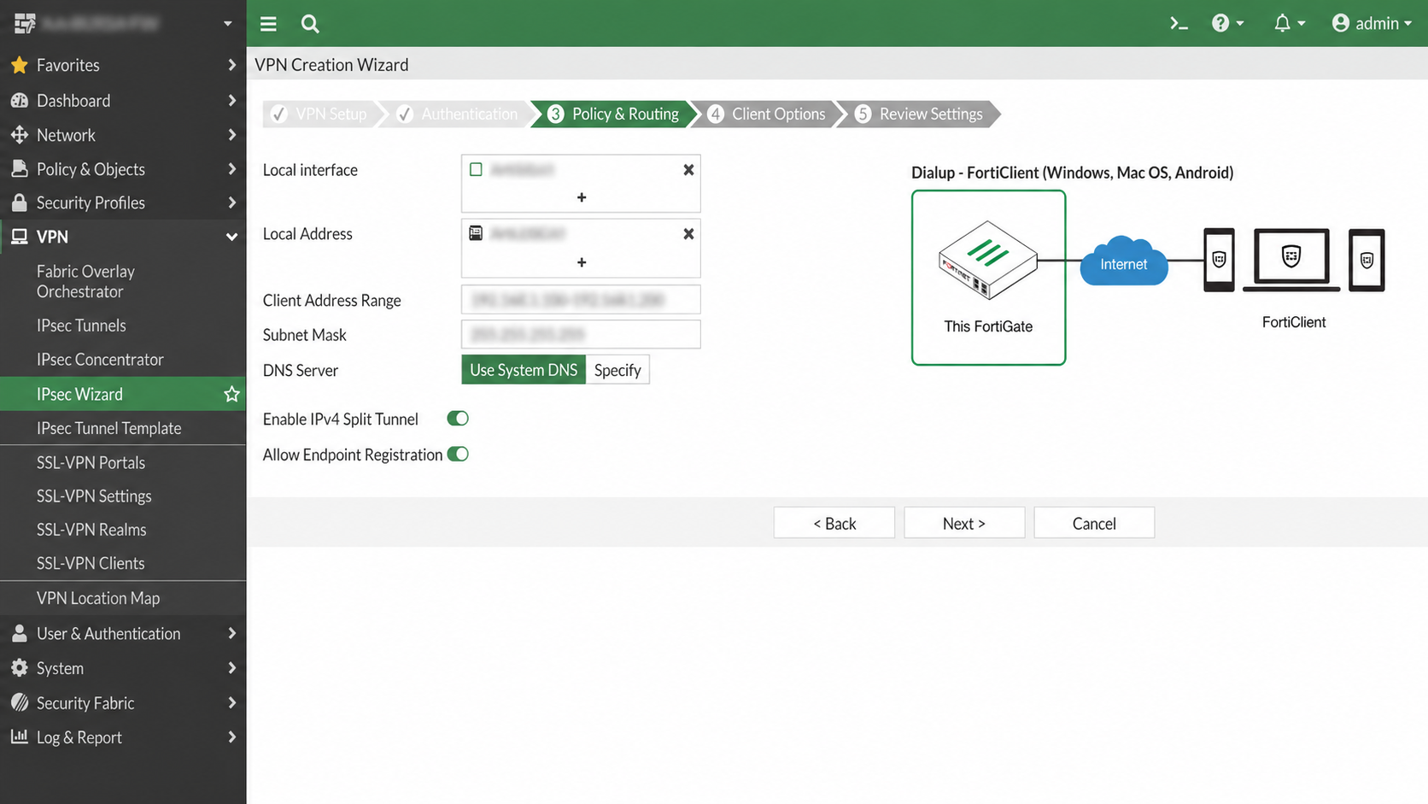The image size is (1428, 804).
Task: Click the This FortiGate device icon
Action: pos(988,259)
